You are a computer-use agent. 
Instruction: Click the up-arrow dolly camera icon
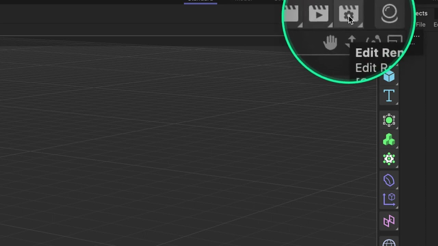(x=351, y=41)
